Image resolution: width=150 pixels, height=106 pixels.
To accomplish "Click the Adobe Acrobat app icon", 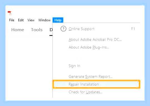I will [10, 13].
